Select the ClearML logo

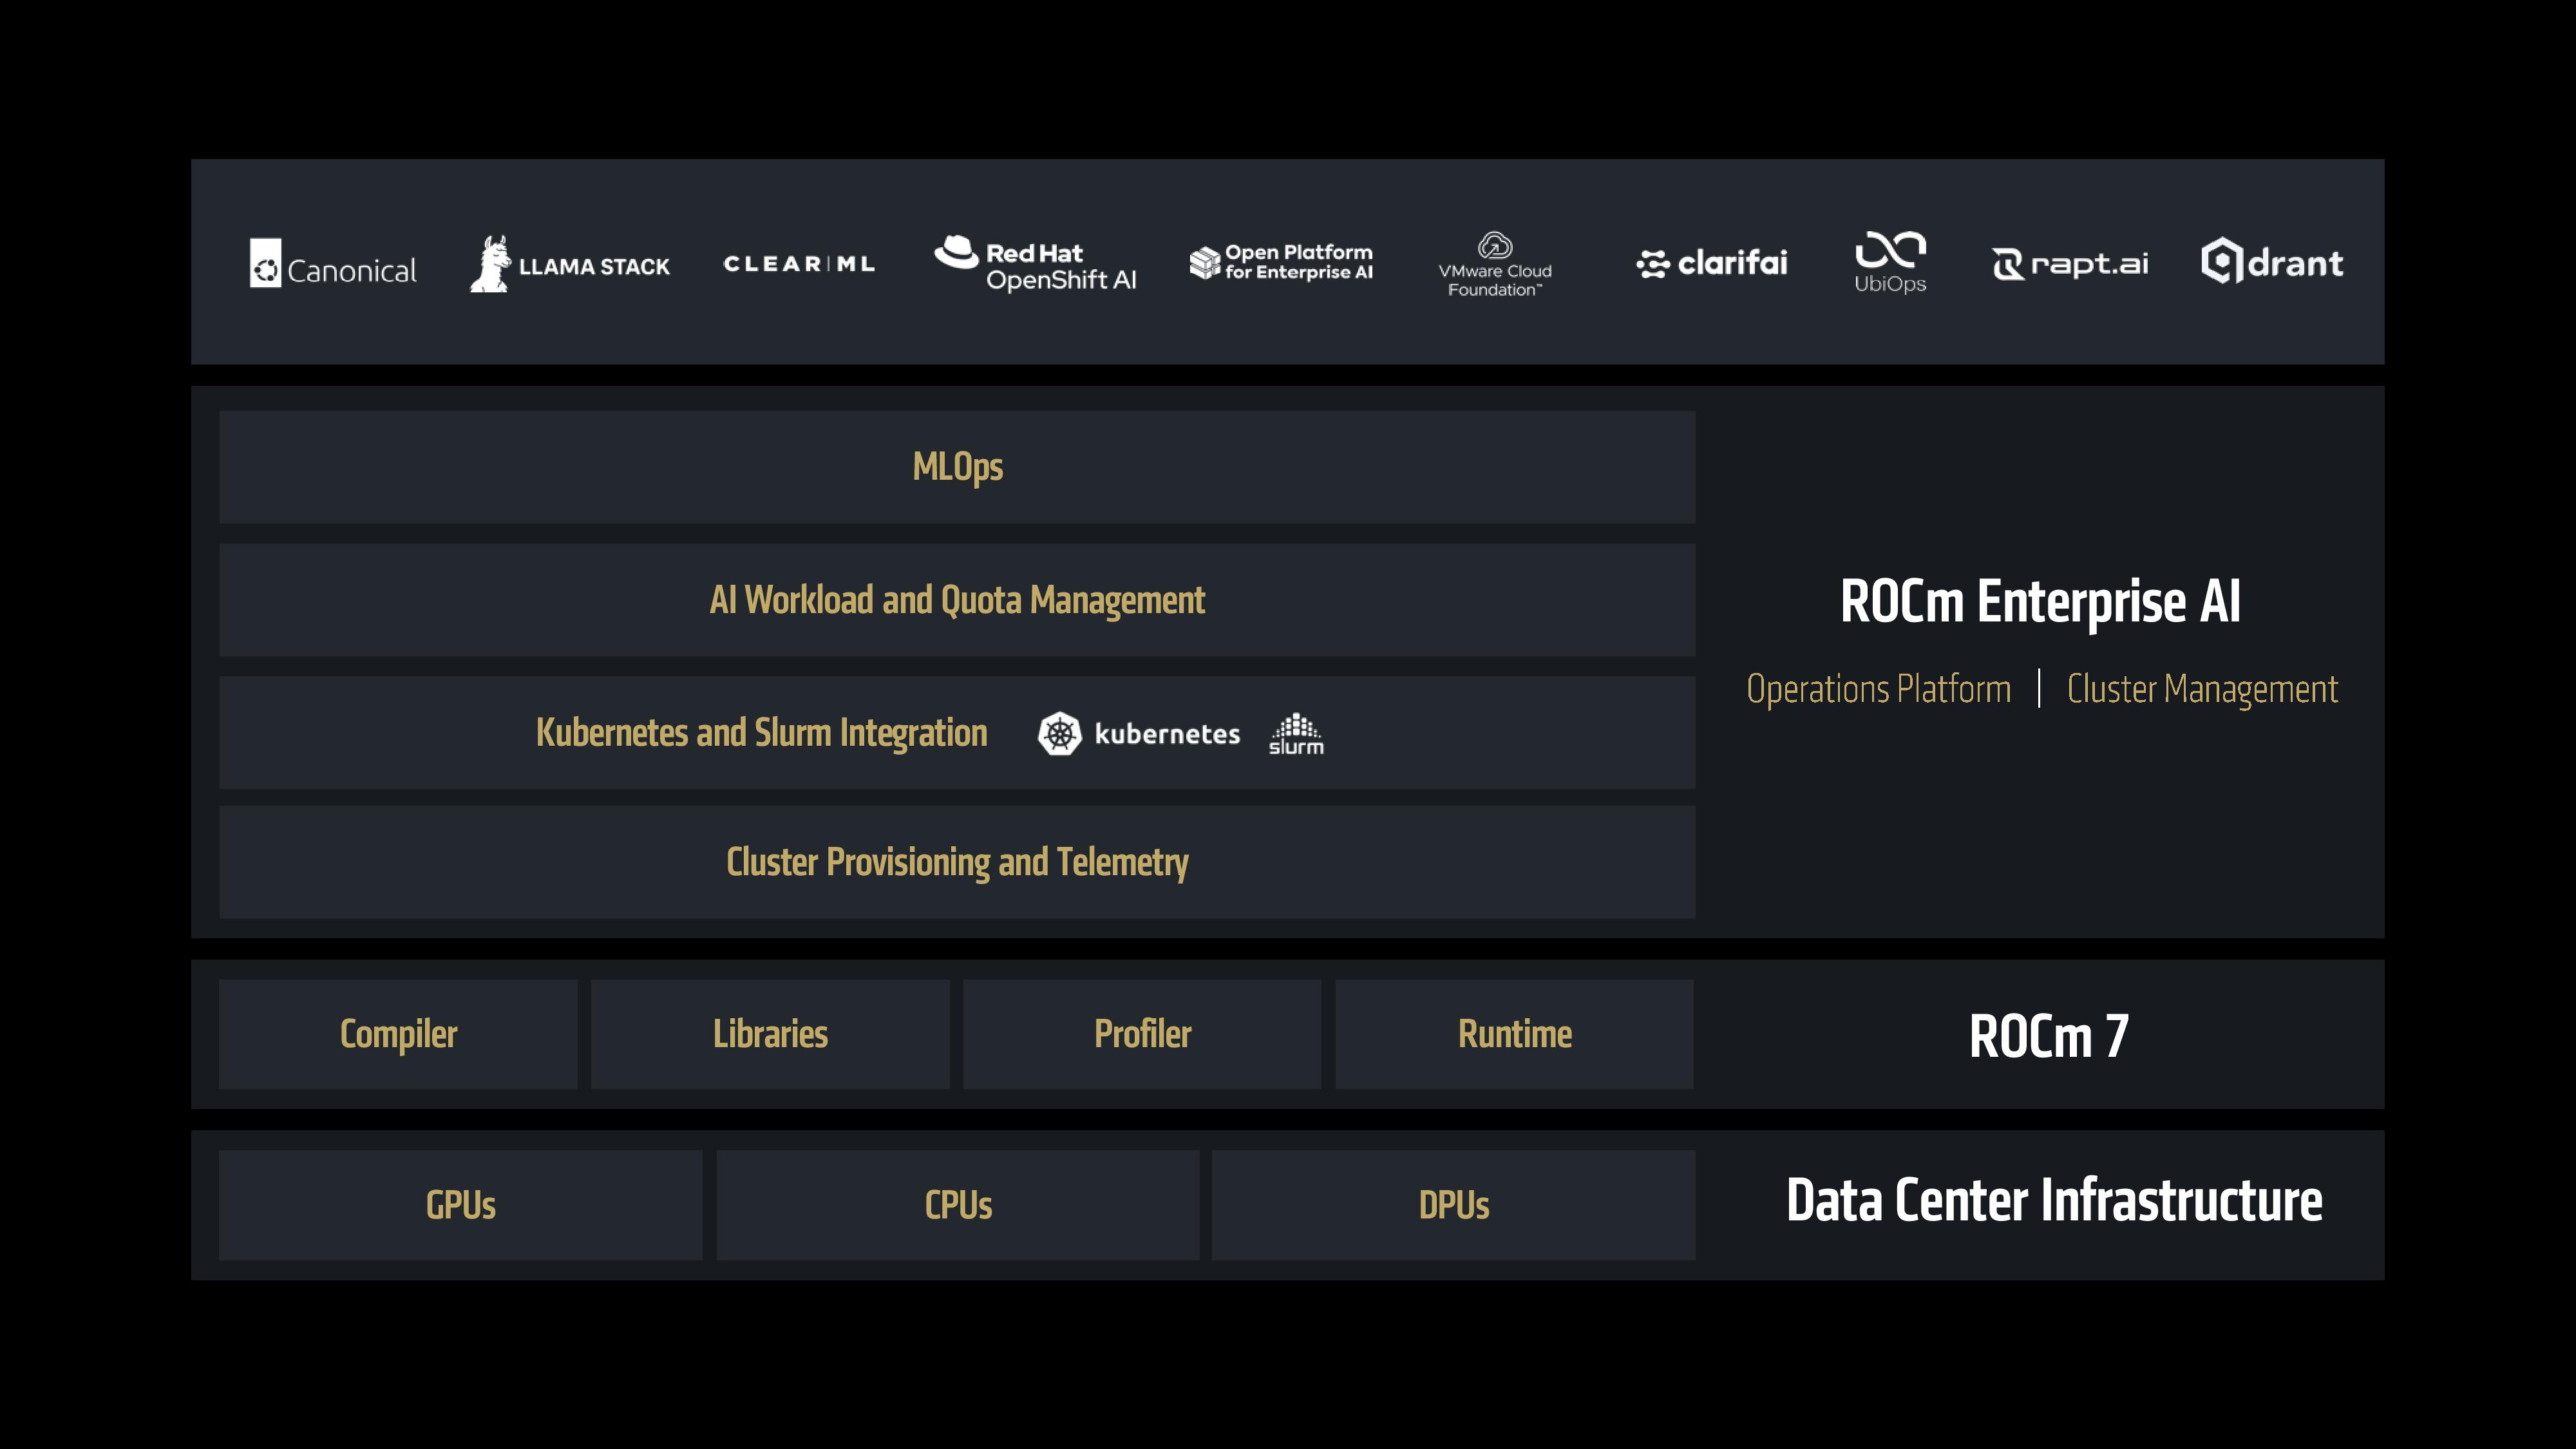(x=799, y=263)
